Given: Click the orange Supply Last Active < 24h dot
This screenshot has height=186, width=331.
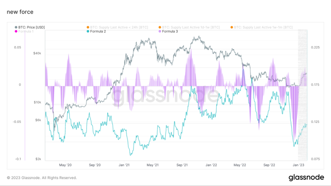Looking at the screenshot, I should (x=88, y=27).
